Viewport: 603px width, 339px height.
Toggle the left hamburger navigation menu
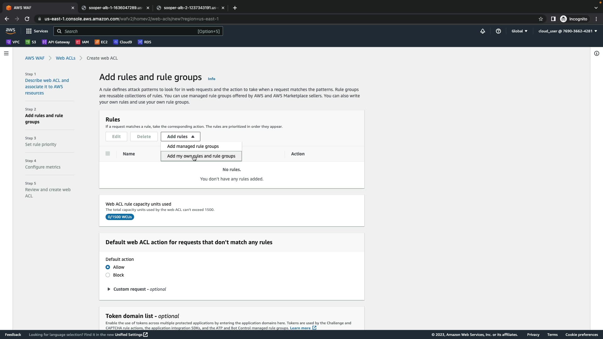pyautogui.click(x=6, y=53)
